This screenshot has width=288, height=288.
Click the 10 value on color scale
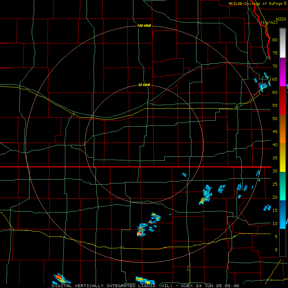pyautogui.click(x=275, y=224)
